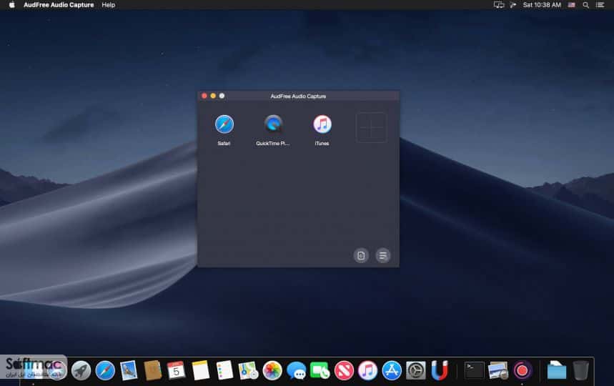
Task: Open the Preview icon in the Dock
Action: (498, 370)
